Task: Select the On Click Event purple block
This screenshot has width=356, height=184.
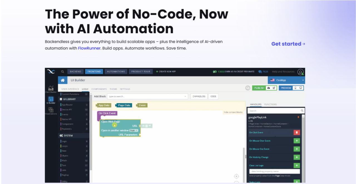Action: point(107,113)
